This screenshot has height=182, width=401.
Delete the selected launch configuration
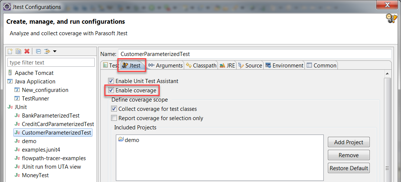[27, 51]
